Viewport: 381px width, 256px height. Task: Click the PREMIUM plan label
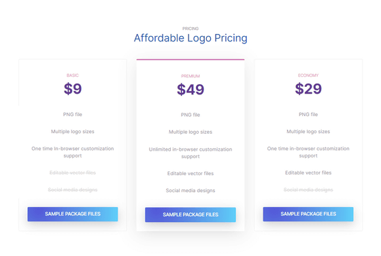point(190,76)
